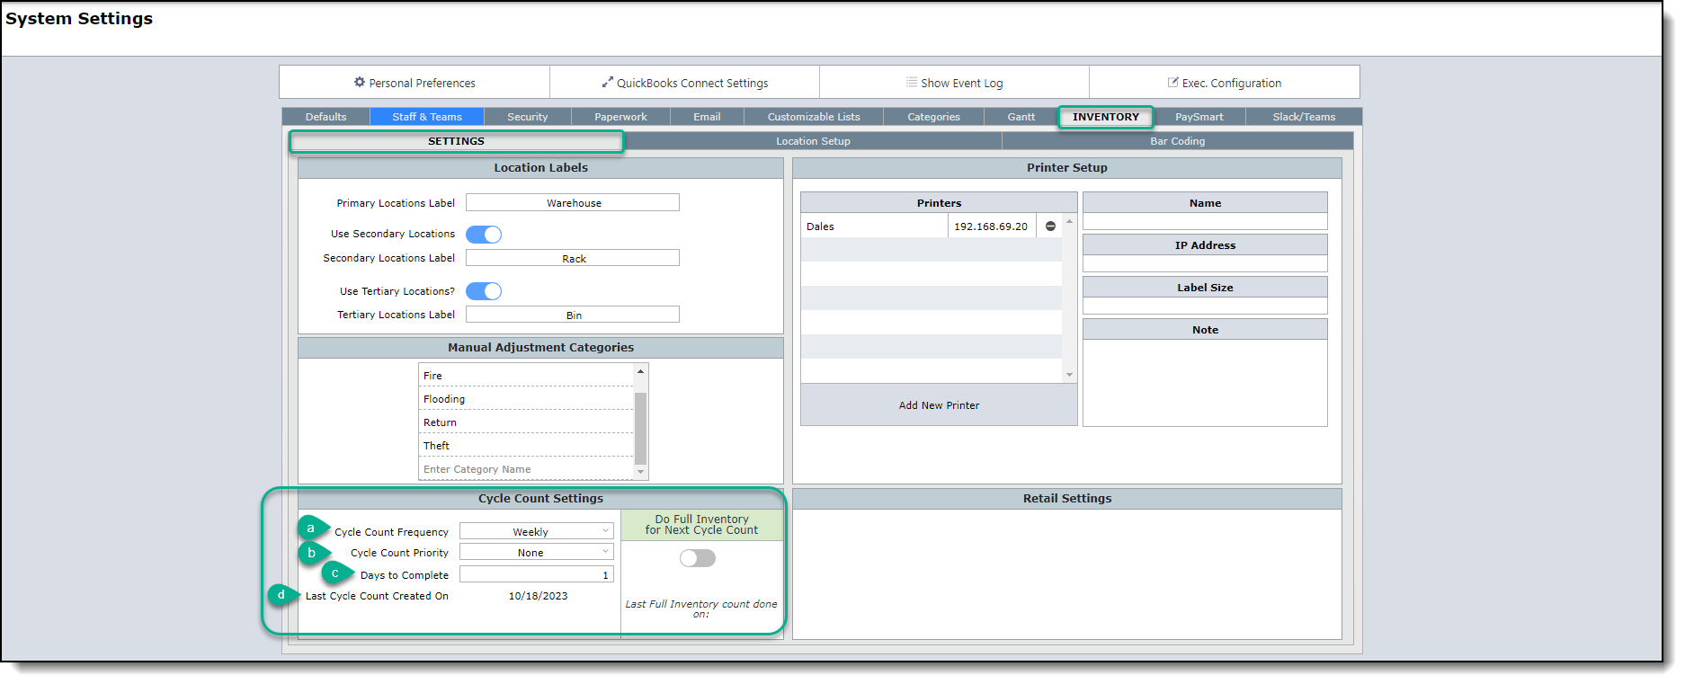This screenshot has height=684, width=1685.
Task: Open the Defaults tab
Action: click(325, 117)
